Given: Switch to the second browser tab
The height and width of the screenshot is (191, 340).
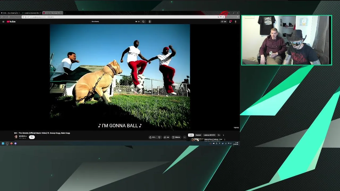Looking at the screenshot, I should pyautogui.click(x=31, y=13).
